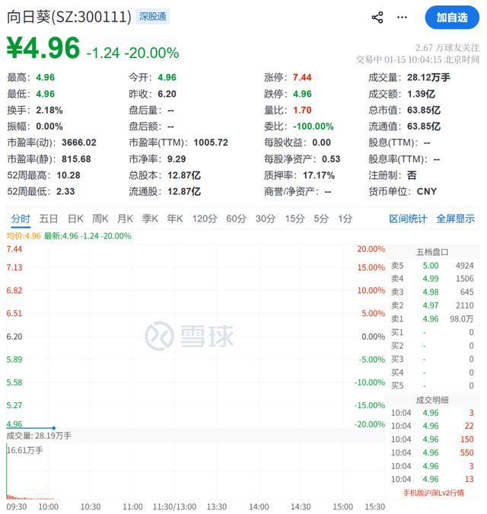Click the 买1 order row
This screenshot has width=487, height=514.
(x=432, y=333)
